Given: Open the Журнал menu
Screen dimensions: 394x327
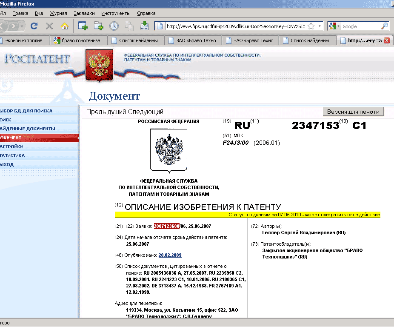Looking at the screenshot, I should [58, 13].
